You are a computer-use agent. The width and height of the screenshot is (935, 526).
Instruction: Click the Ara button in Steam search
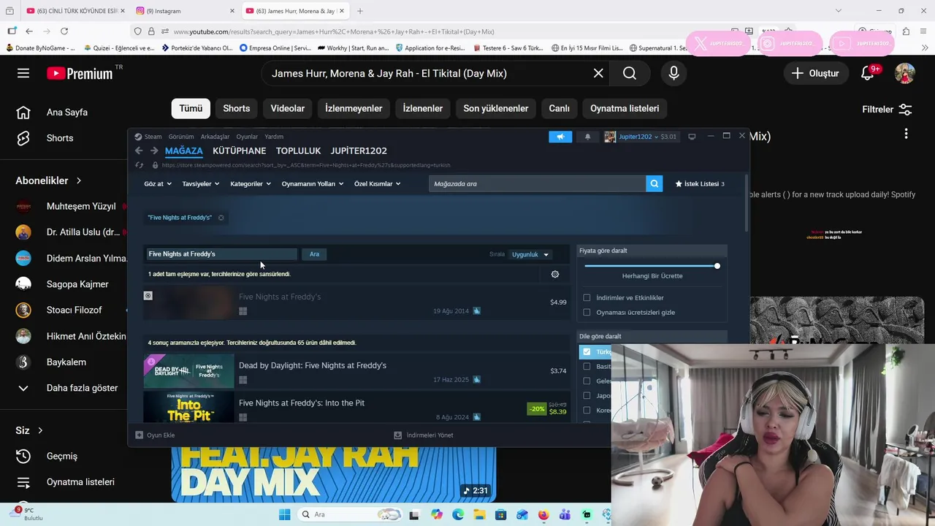pyautogui.click(x=314, y=254)
